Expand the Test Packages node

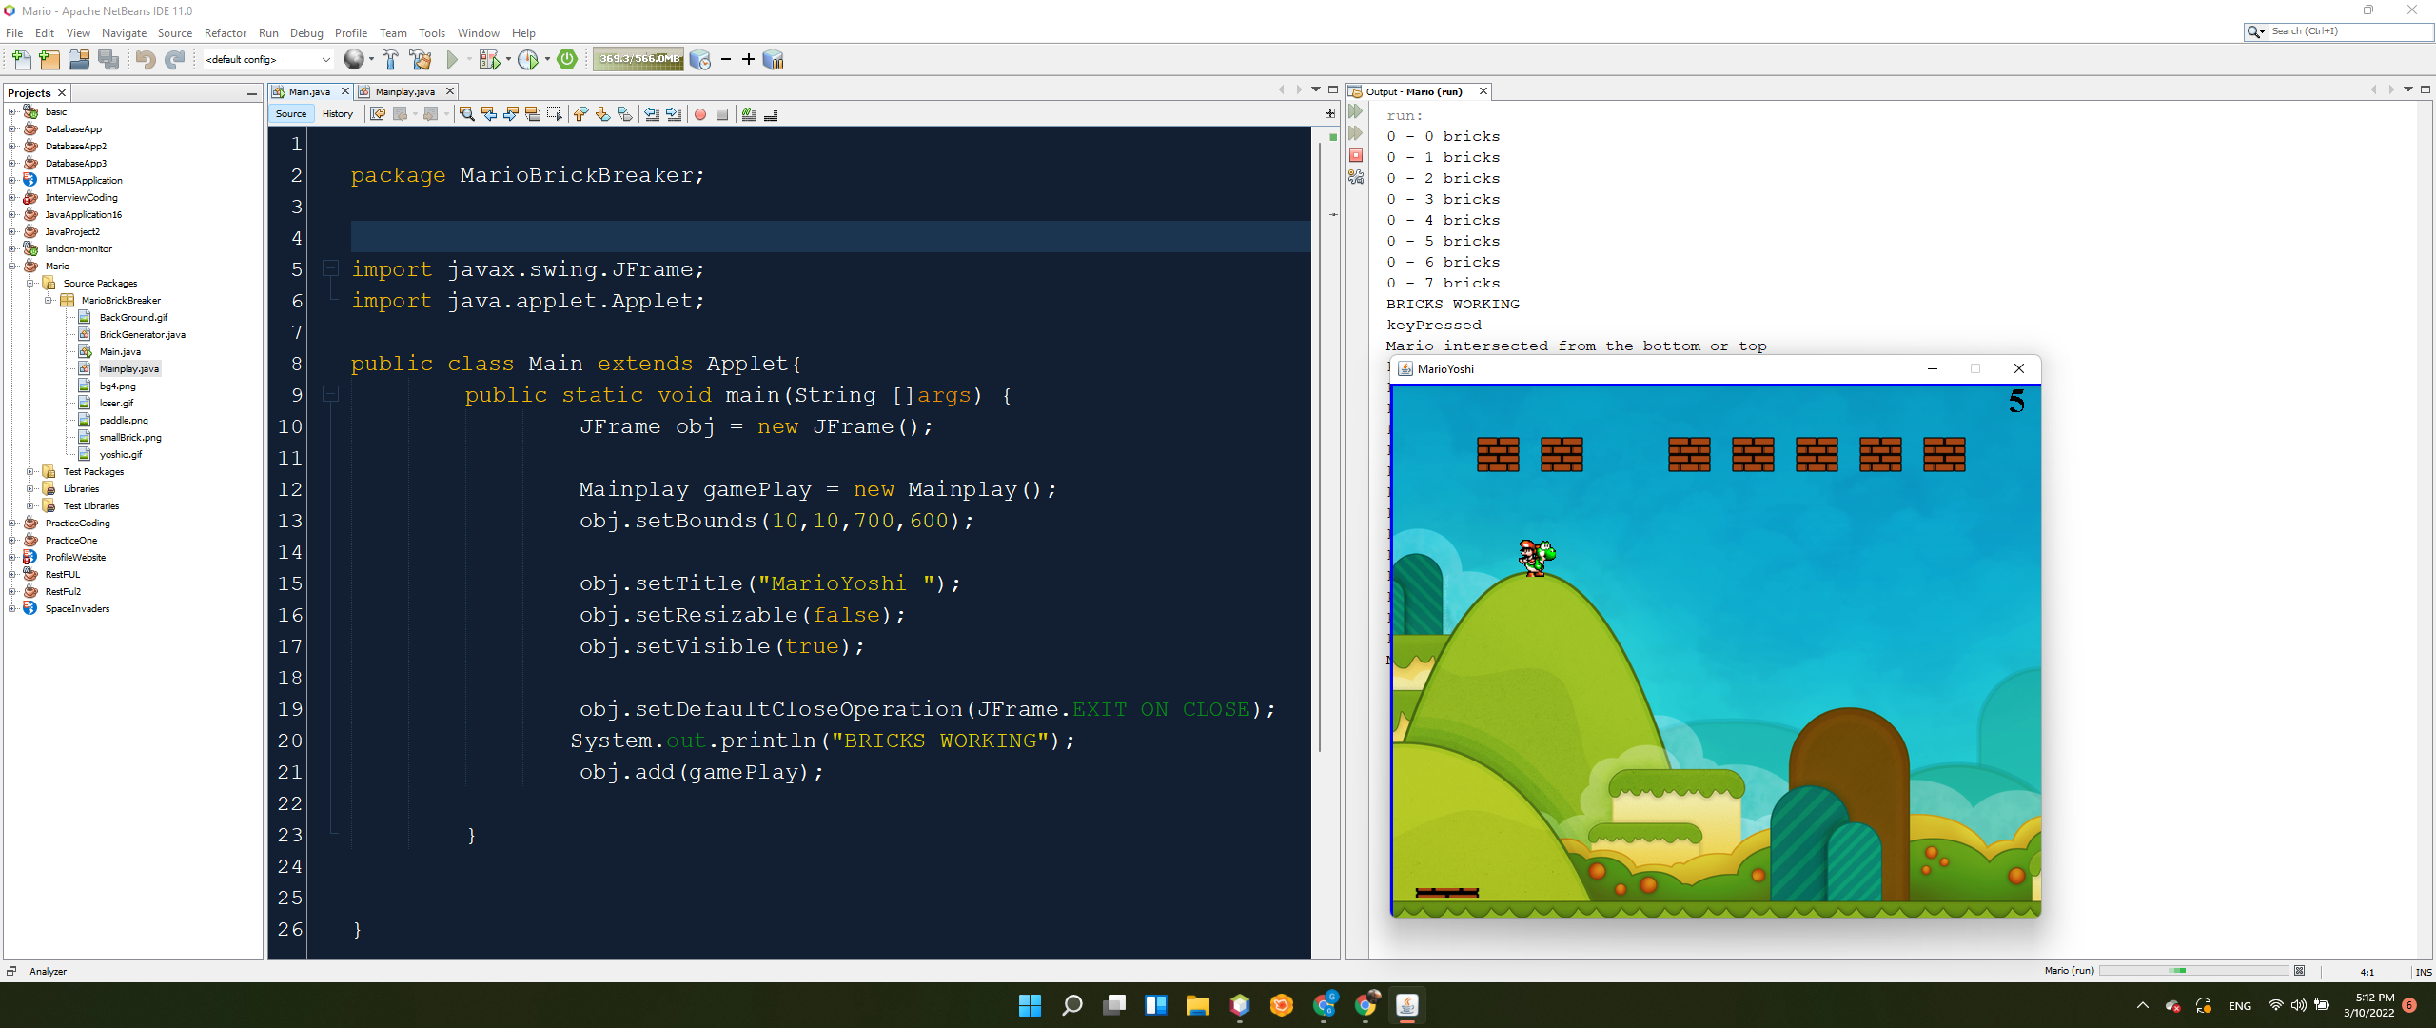30,472
